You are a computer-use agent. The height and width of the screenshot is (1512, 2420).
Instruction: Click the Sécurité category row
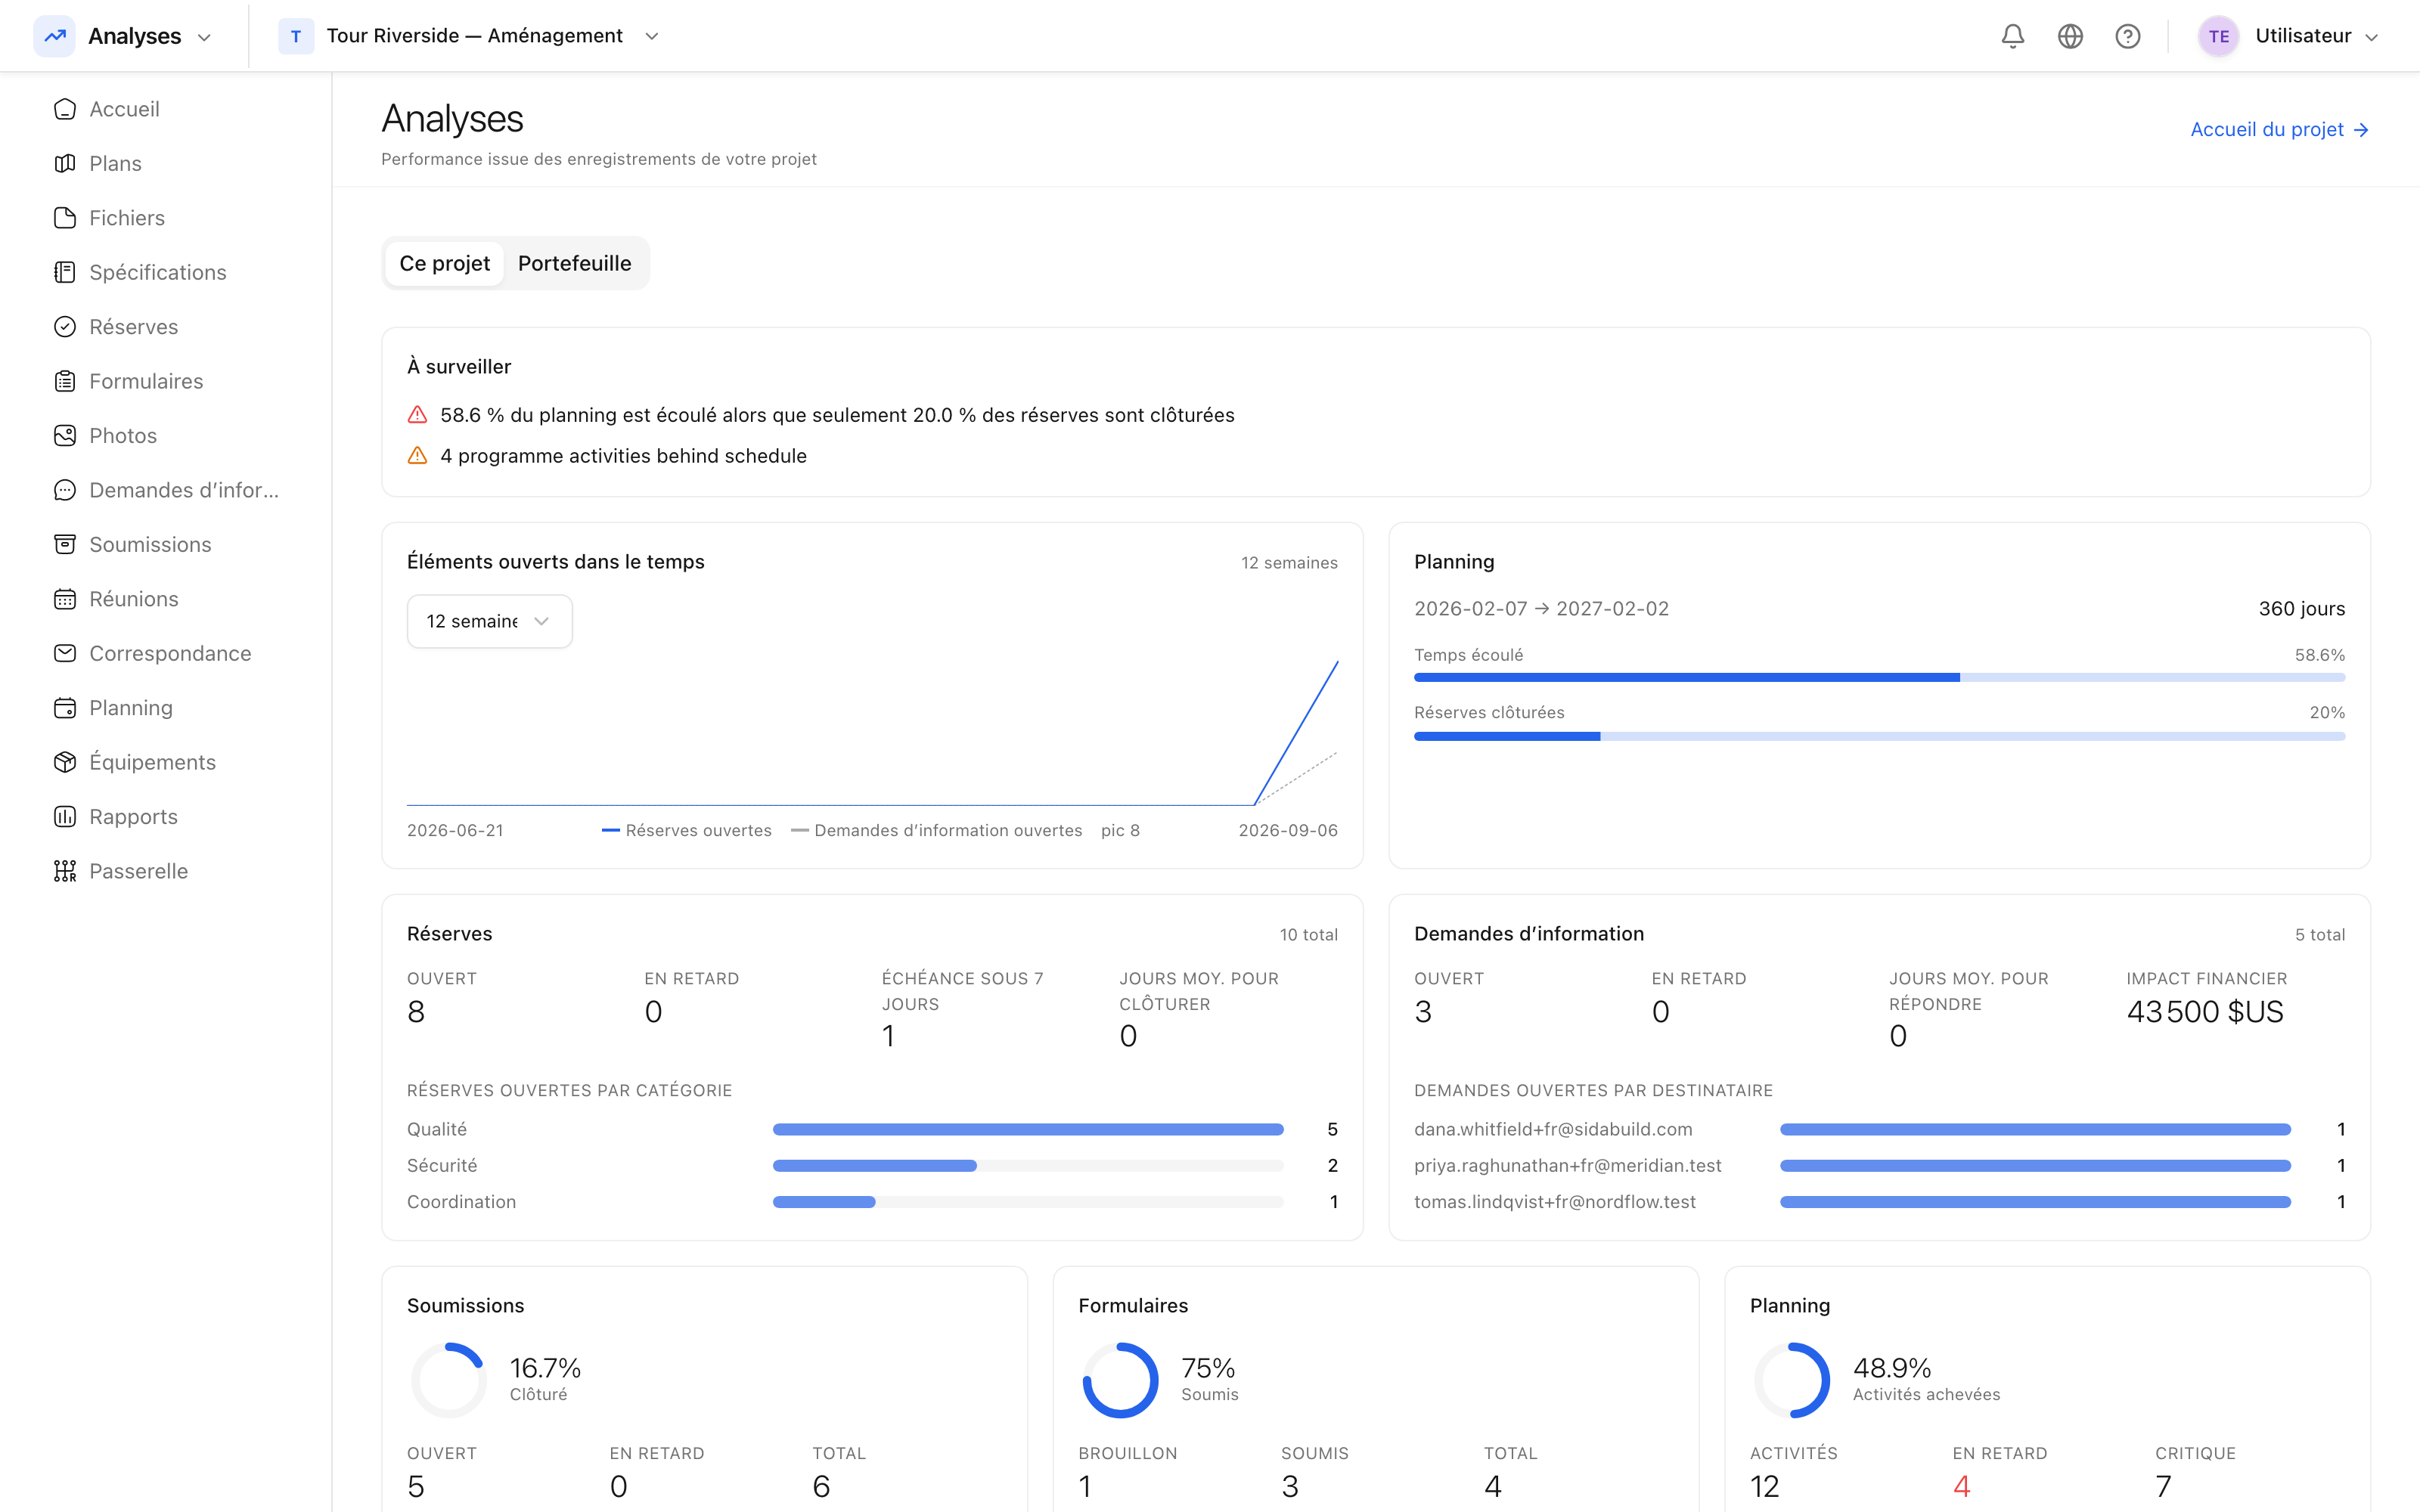872,1165
